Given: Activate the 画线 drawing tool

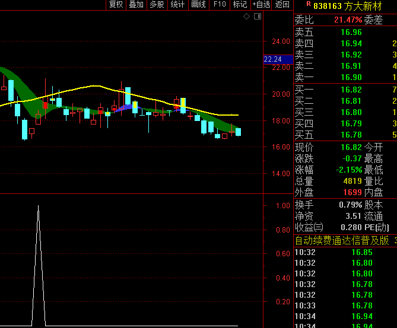Looking at the screenshot, I should [x=198, y=5].
